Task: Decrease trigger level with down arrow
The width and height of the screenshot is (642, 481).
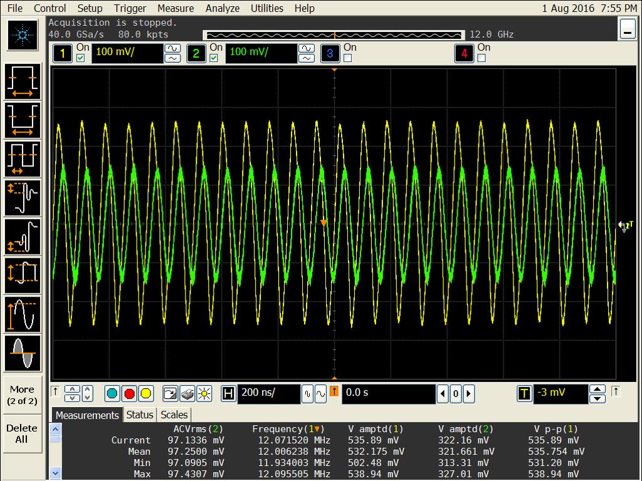Action: pos(597,399)
